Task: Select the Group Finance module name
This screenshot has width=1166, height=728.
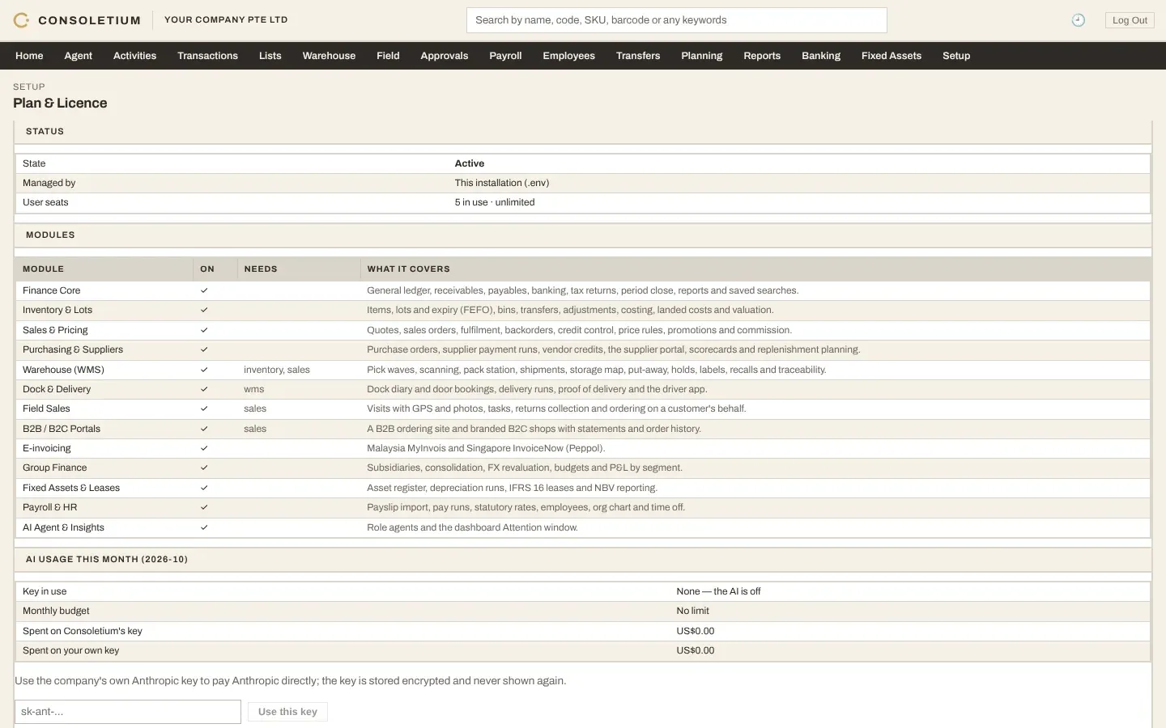Action: (54, 468)
